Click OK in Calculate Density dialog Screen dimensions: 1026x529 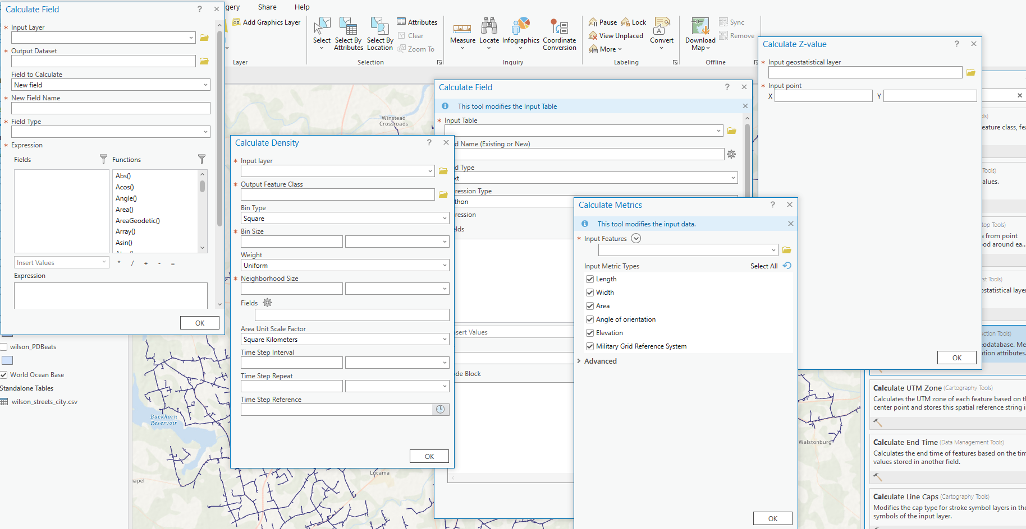pyautogui.click(x=429, y=456)
